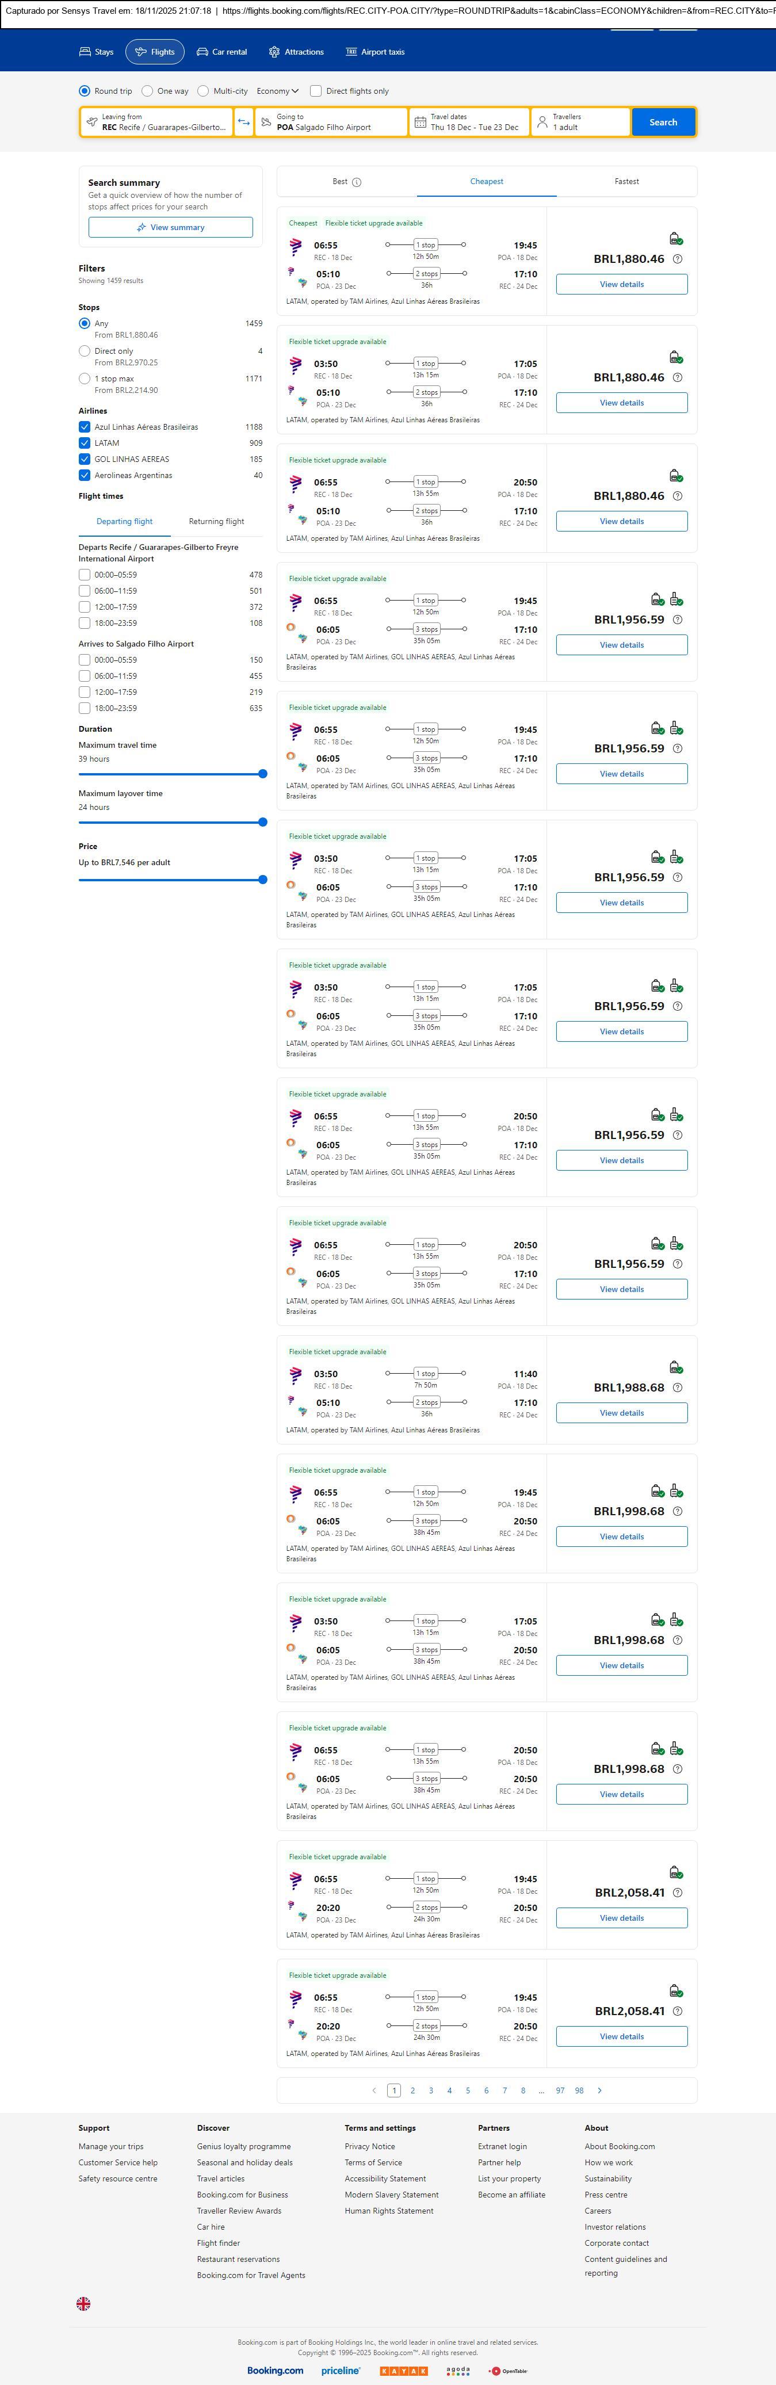Adjust the Maximum layover time slider handle

(x=263, y=822)
